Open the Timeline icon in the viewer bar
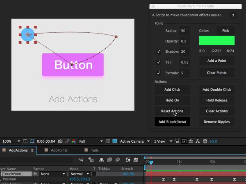 pos(191,141)
